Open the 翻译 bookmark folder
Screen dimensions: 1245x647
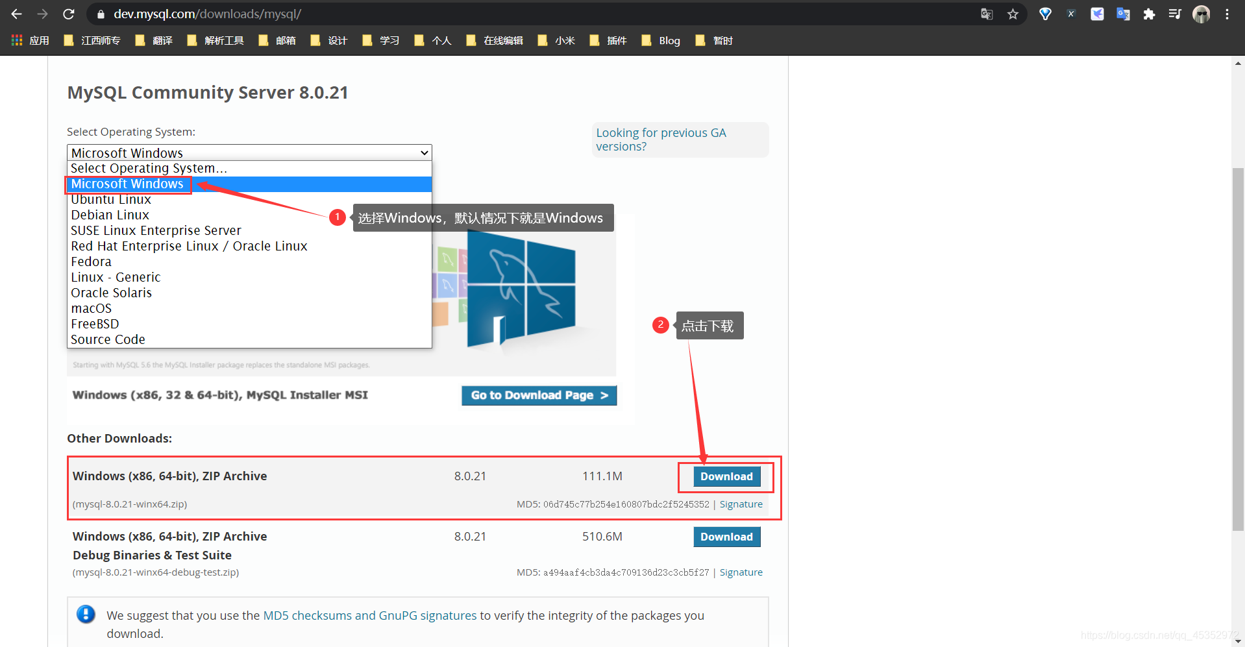coord(154,40)
